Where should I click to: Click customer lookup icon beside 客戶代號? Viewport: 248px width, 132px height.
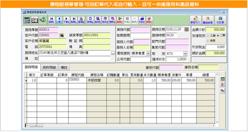point(62,35)
